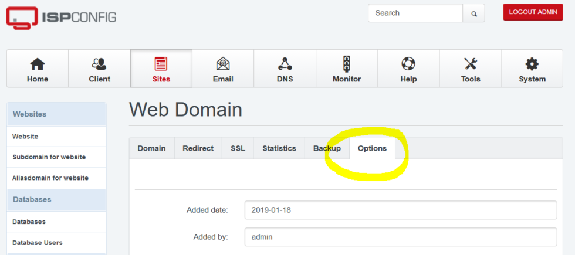The image size is (575, 255).
Task: Open the Monitor traffic light icon
Action: (347, 64)
